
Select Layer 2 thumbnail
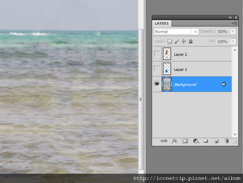pos(167,54)
